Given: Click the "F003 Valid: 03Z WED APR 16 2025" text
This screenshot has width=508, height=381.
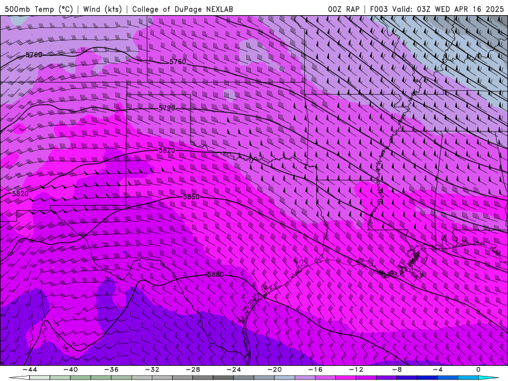Looking at the screenshot, I should (437, 9).
